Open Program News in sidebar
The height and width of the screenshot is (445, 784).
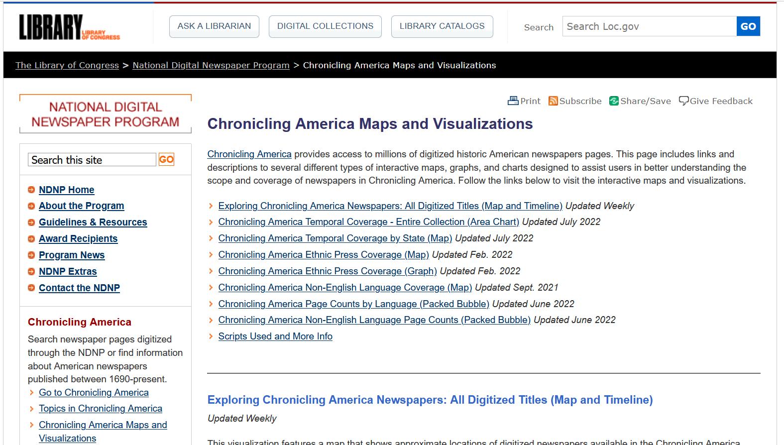pyautogui.click(x=72, y=255)
